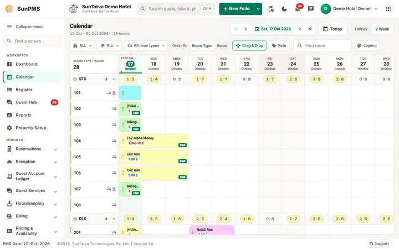The width and height of the screenshot is (399, 249).
Task: Click the Guest Hub badge 29
Action: tap(54, 102)
